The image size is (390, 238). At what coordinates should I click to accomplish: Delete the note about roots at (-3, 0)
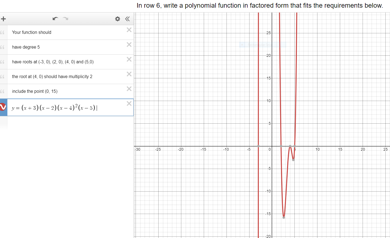(x=129, y=59)
